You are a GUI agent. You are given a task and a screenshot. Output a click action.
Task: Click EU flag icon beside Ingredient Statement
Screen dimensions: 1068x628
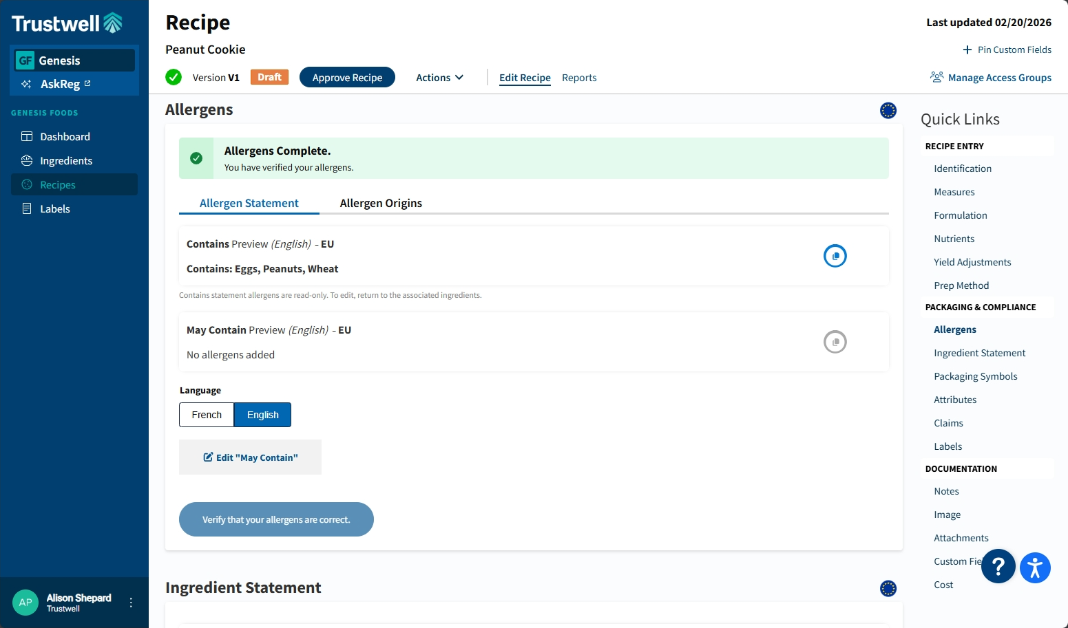888,588
